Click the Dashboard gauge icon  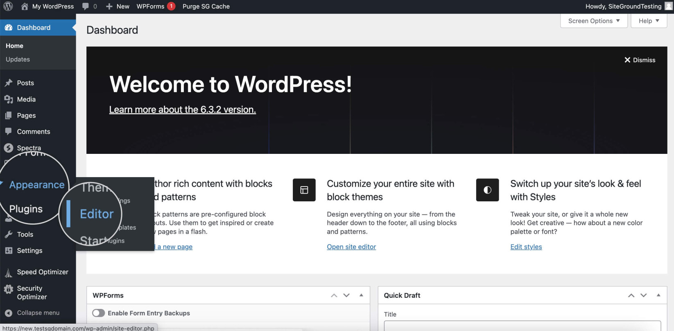tap(9, 28)
